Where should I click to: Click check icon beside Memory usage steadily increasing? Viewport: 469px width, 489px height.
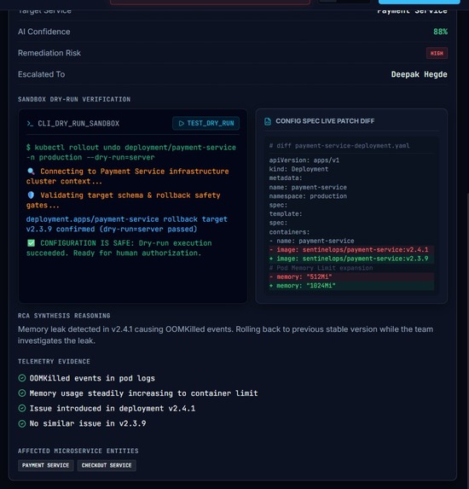[22, 393]
